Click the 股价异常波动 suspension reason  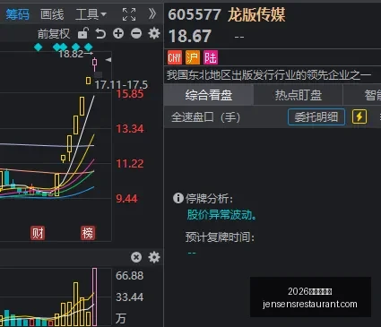[221, 215]
